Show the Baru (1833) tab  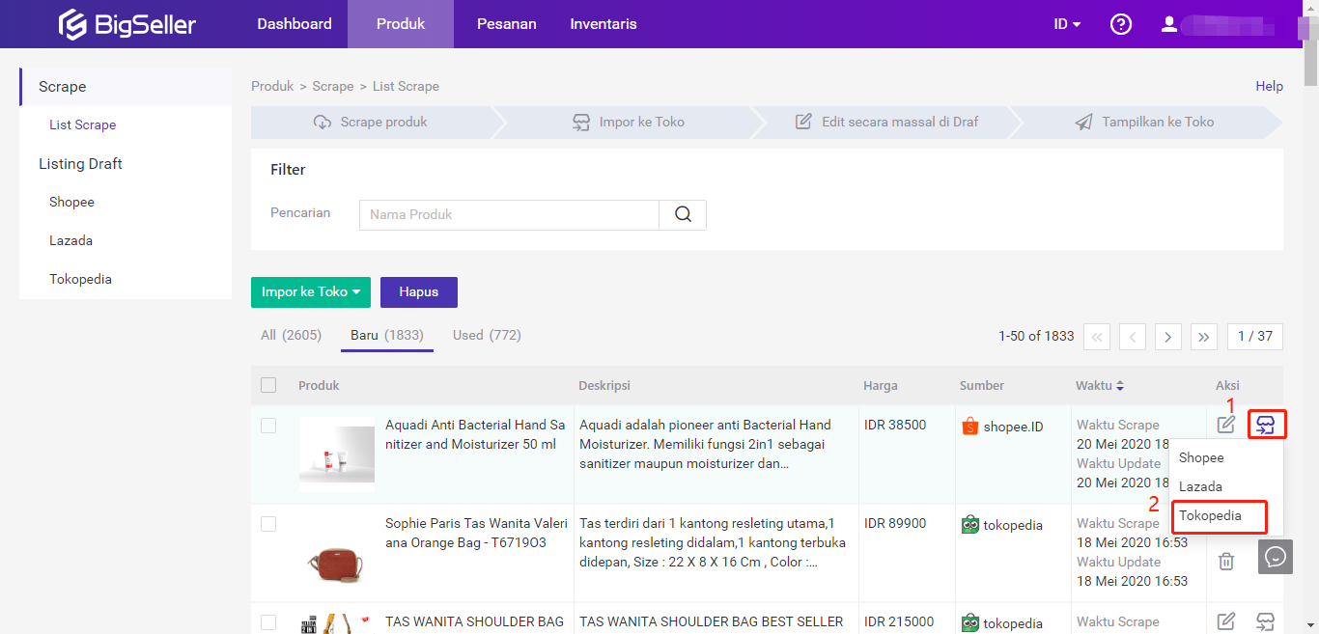[387, 335]
